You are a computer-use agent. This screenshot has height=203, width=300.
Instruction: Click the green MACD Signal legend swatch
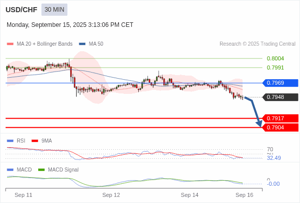tap(41, 170)
